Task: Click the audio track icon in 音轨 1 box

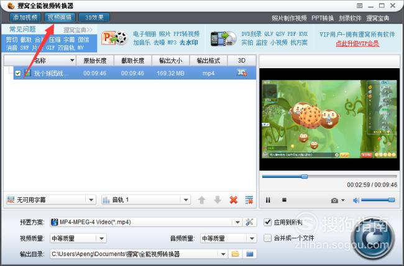Action: pos(106,200)
